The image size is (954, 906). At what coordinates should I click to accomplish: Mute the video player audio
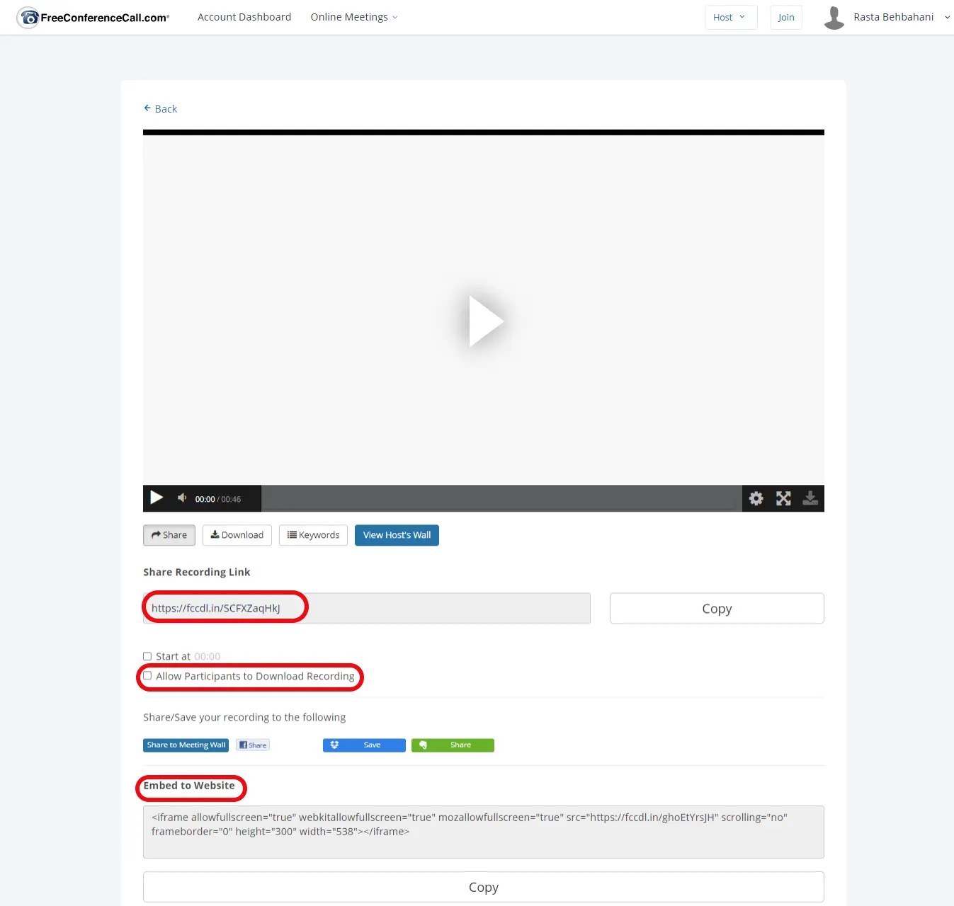point(181,498)
